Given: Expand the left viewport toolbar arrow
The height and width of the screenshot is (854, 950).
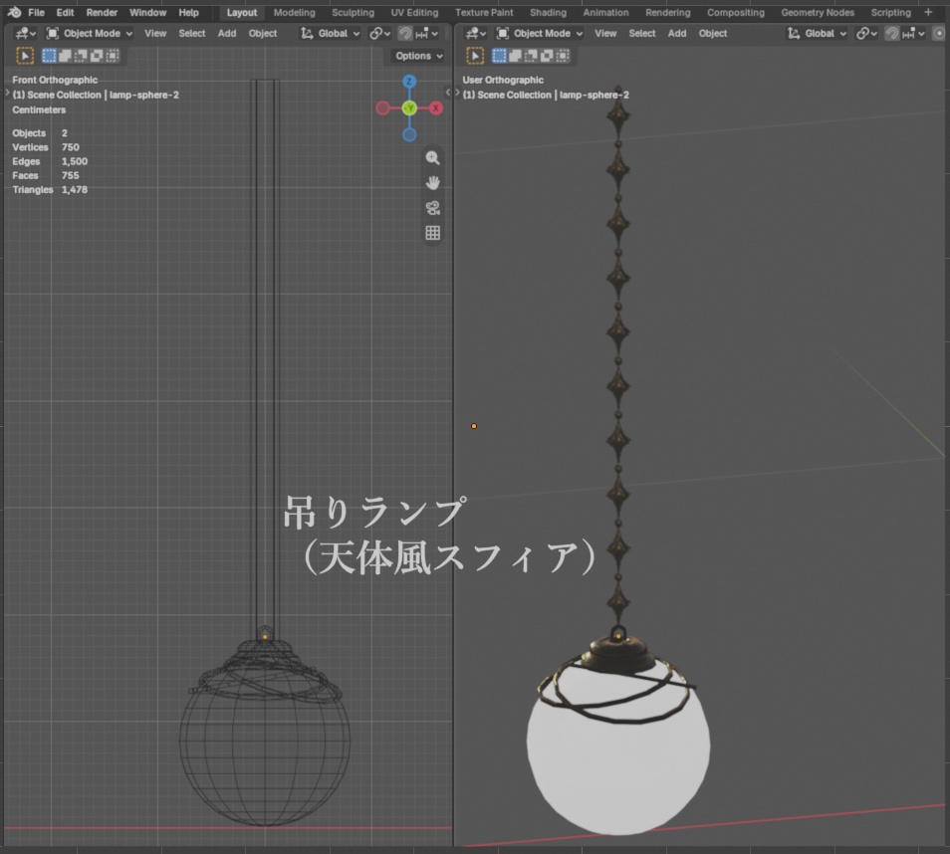Looking at the screenshot, I should pos(7,93).
